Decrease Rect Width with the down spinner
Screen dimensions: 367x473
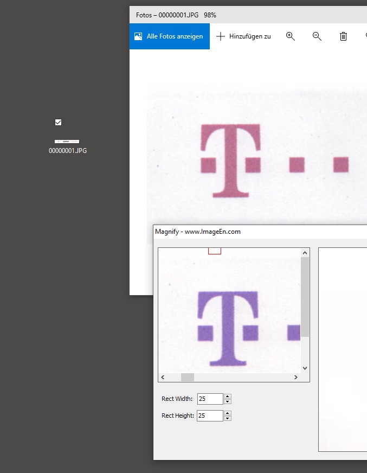[228, 401]
